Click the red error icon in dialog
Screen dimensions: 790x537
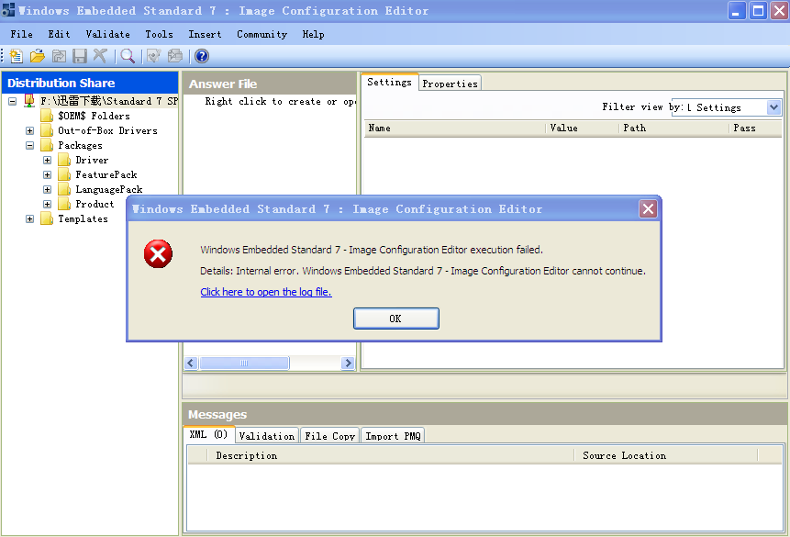tap(158, 254)
